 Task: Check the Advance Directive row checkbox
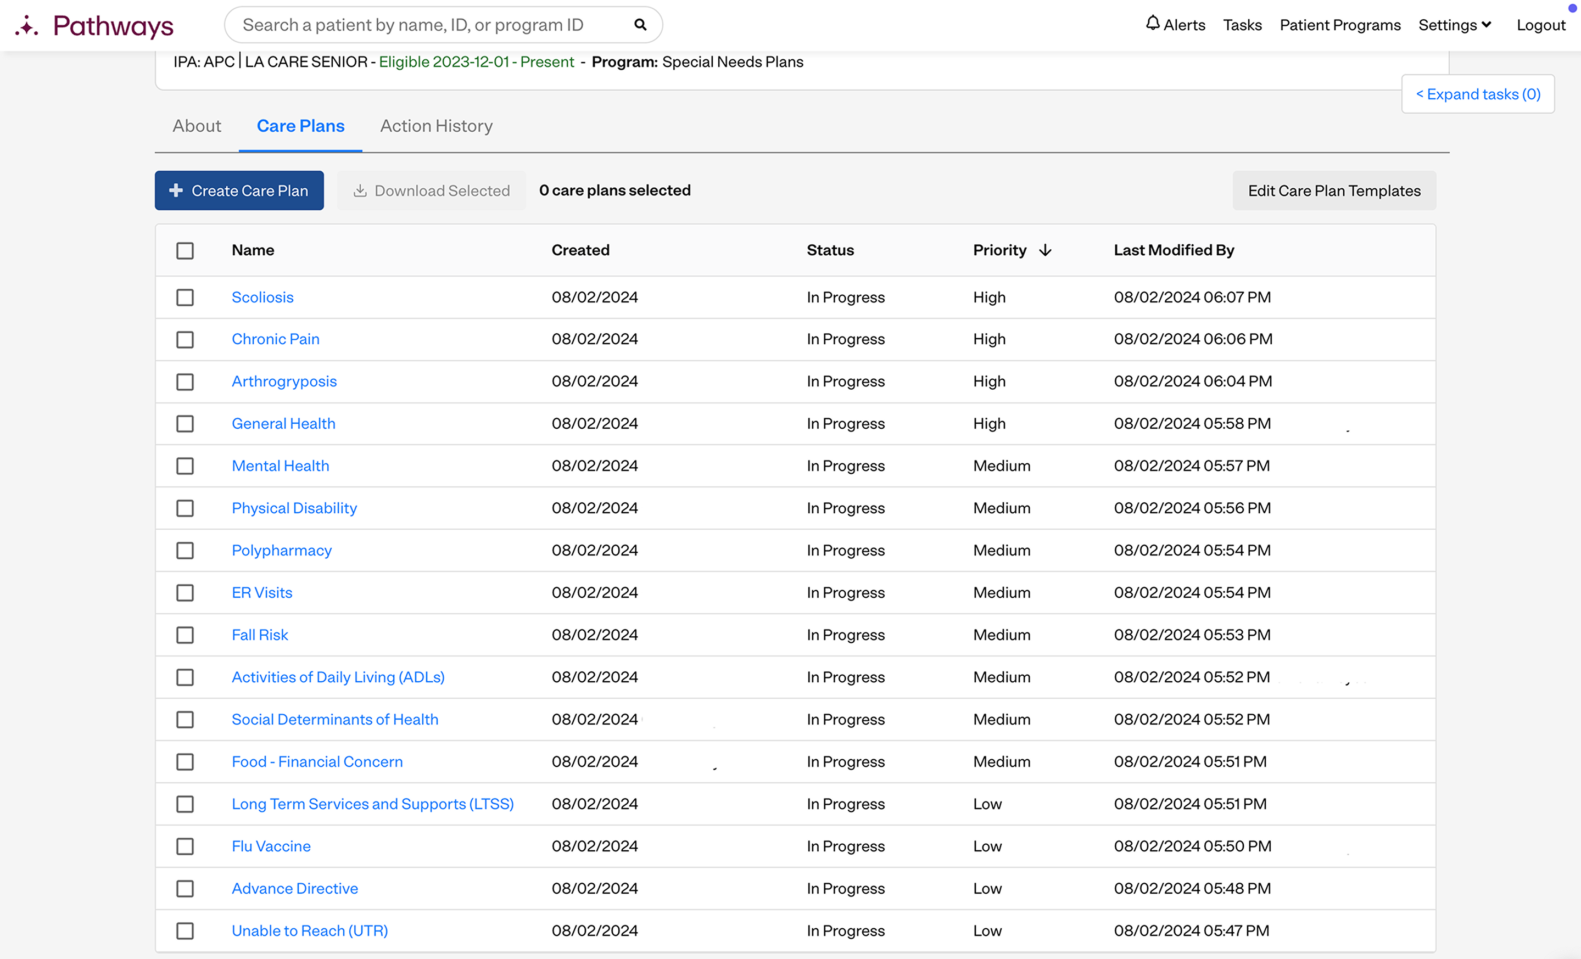pos(185,888)
